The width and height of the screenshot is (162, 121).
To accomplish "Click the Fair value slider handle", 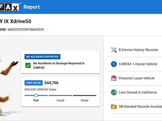I will [36, 96].
